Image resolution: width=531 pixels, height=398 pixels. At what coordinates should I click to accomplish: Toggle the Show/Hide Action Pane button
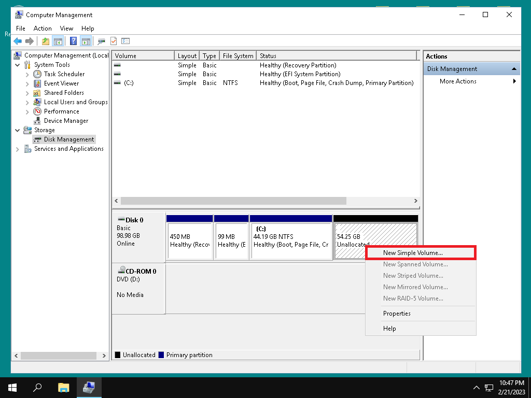tap(86, 41)
